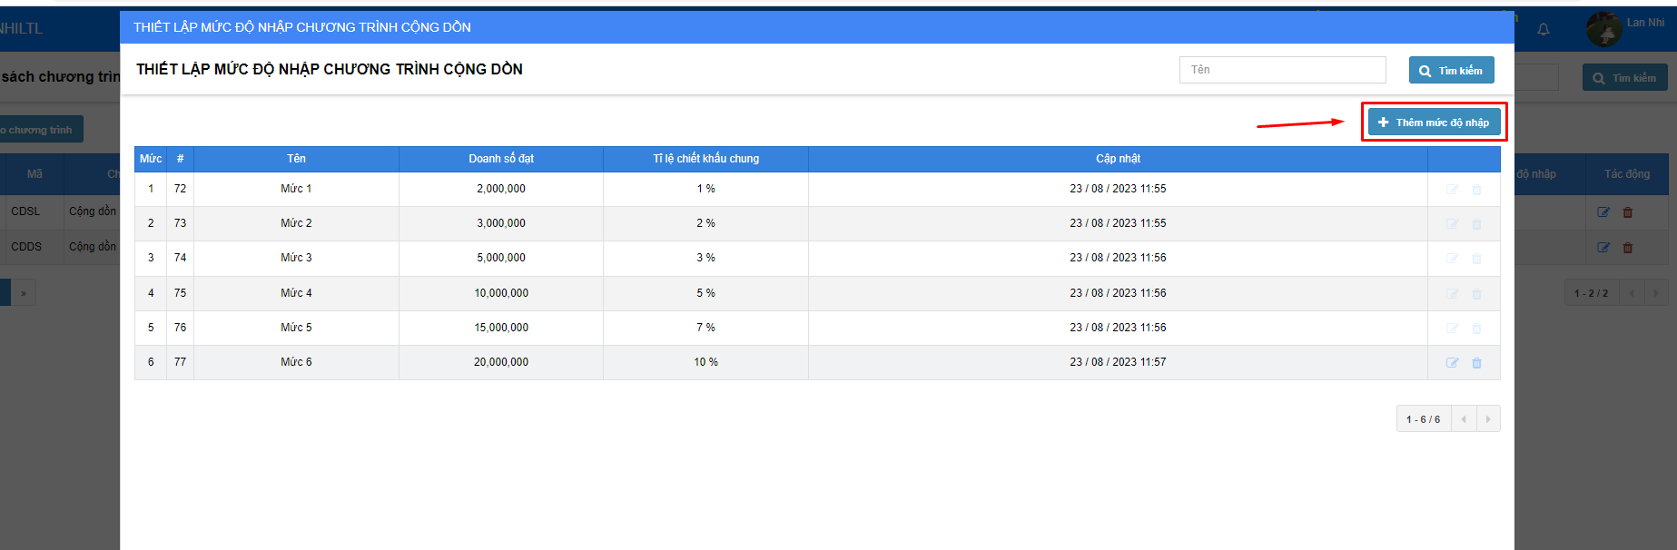
Task: Click the Cập nhật column header
Action: 1118,159
